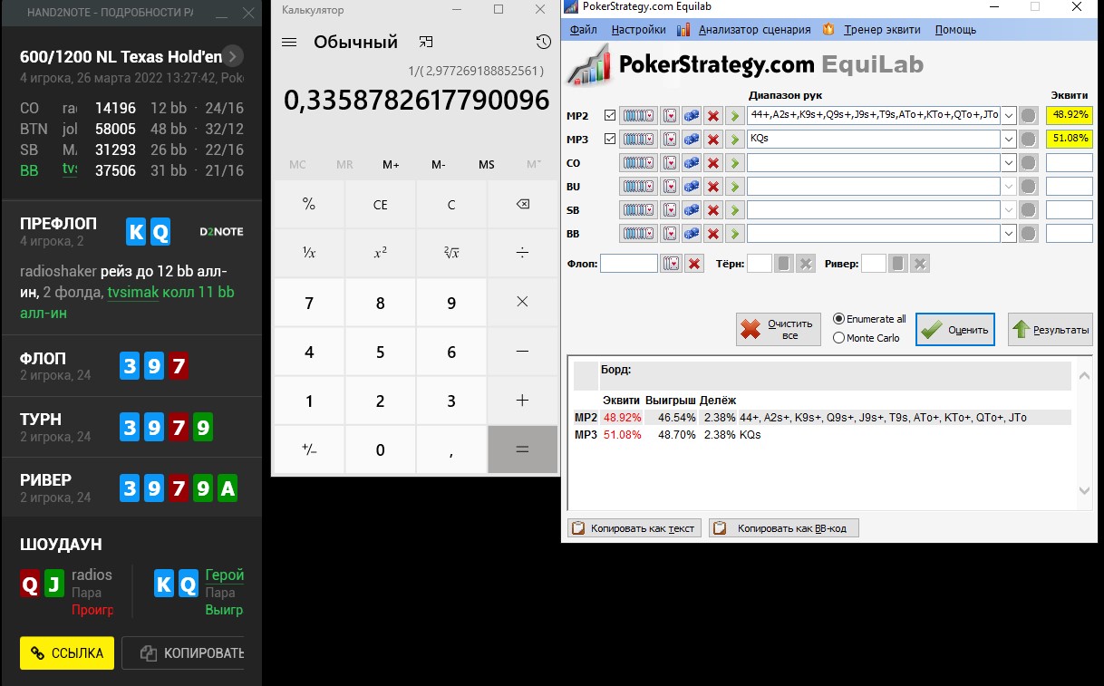Expand the CO range dropdown arrow
This screenshot has height=686, width=1104.
click(x=1008, y=163)
